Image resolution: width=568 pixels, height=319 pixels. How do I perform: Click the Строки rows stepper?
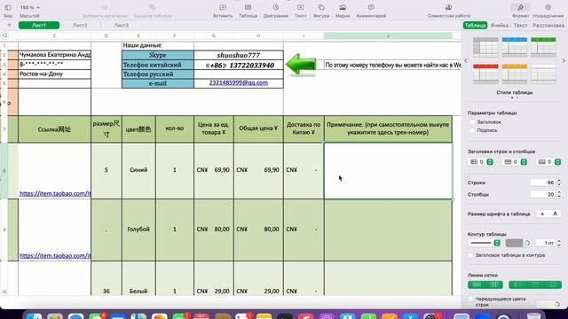coord(559,183)
